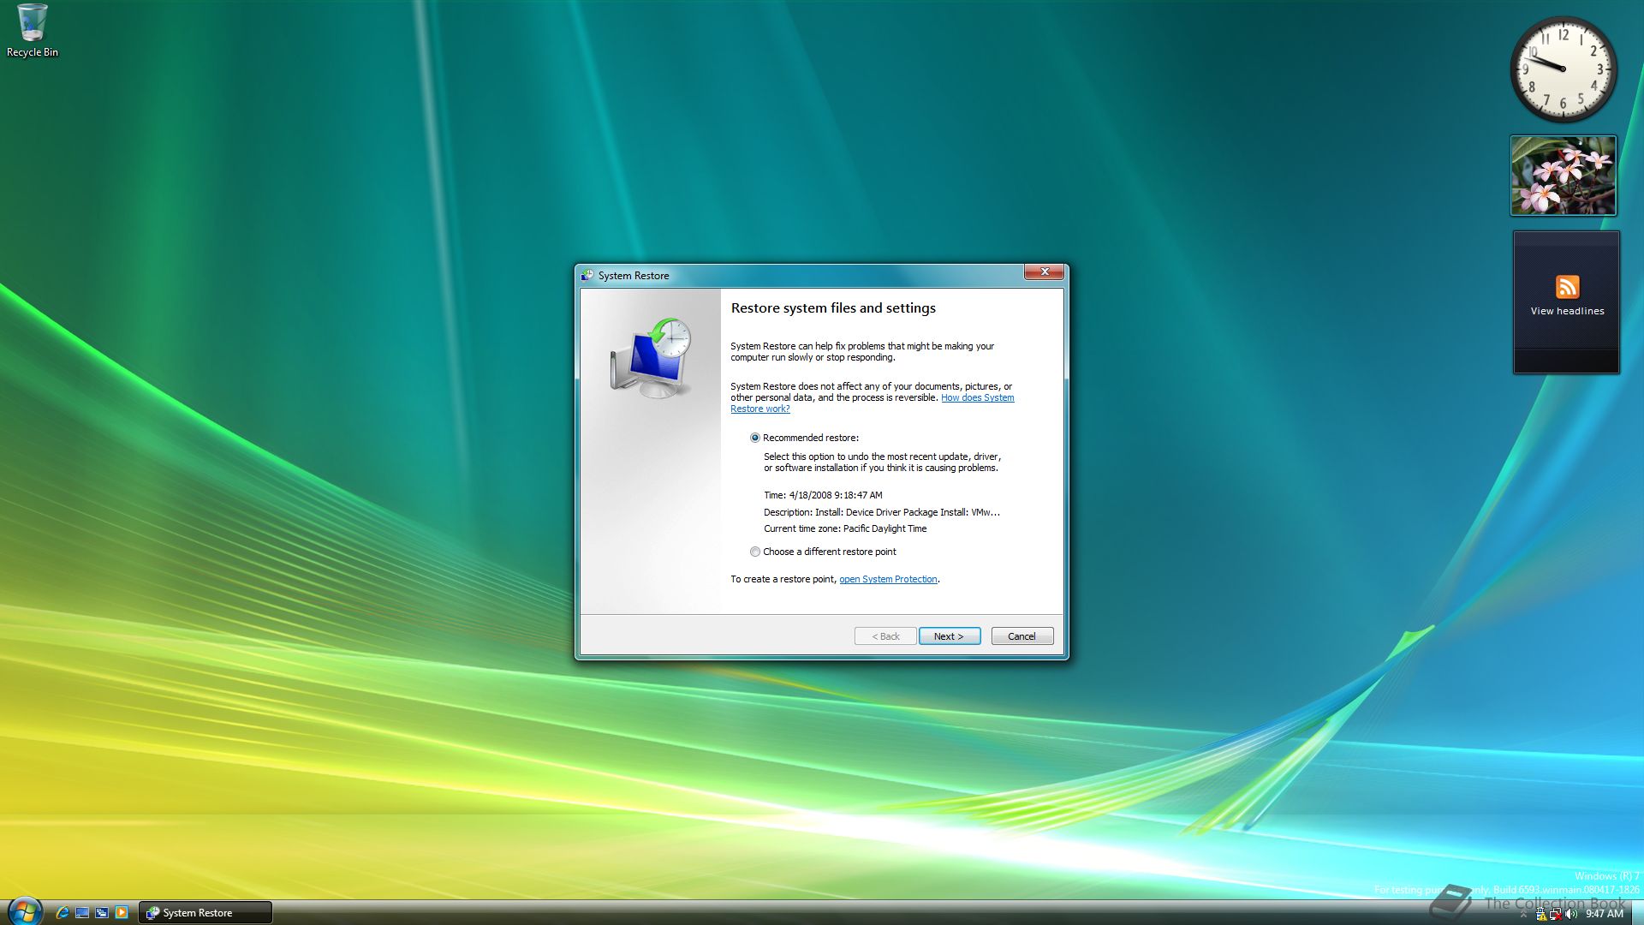The image size is (1644, 925).
Task: Open How does System Restore work link
Action: pos(872,403)
